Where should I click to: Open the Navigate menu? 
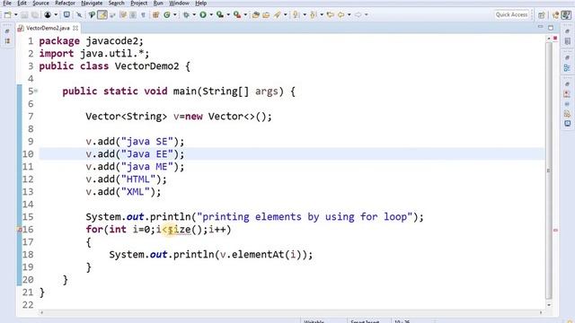[92, 3]
